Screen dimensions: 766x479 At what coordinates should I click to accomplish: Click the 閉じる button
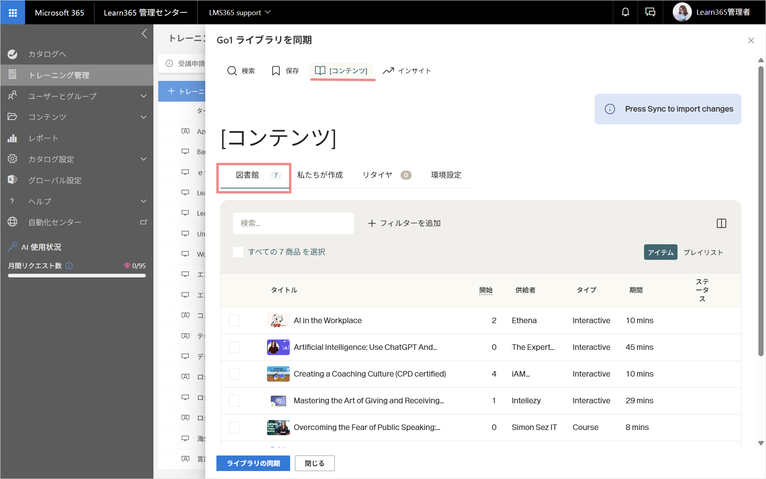314,463
